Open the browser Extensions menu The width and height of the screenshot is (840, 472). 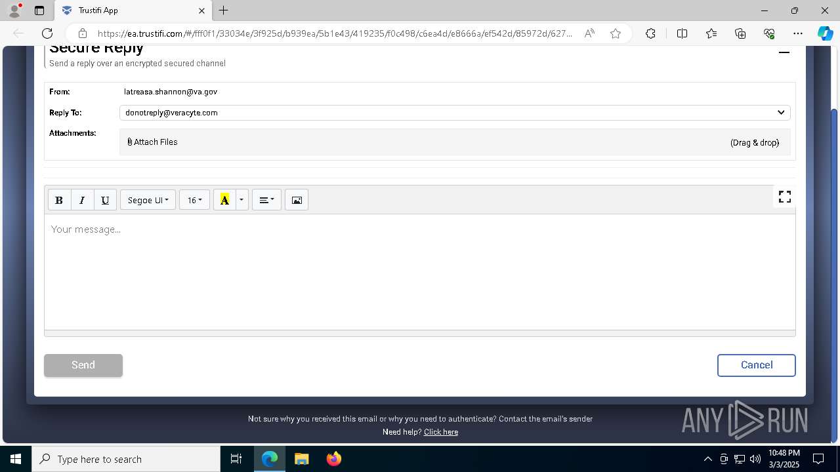(x=650, y=33)
